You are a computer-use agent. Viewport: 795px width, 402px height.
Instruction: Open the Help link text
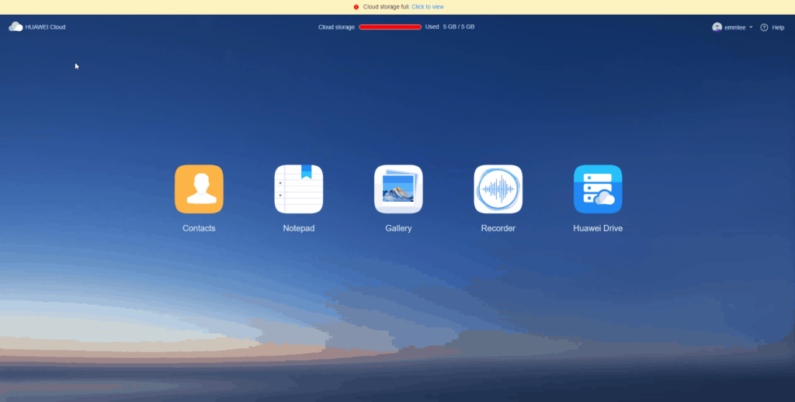tap(778, 27)
